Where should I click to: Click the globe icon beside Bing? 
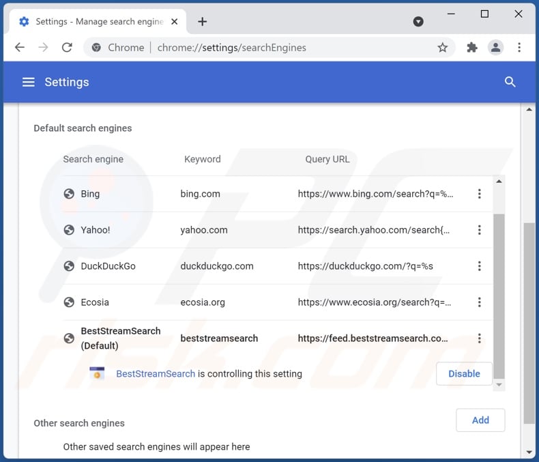click(x=69, y=194)
